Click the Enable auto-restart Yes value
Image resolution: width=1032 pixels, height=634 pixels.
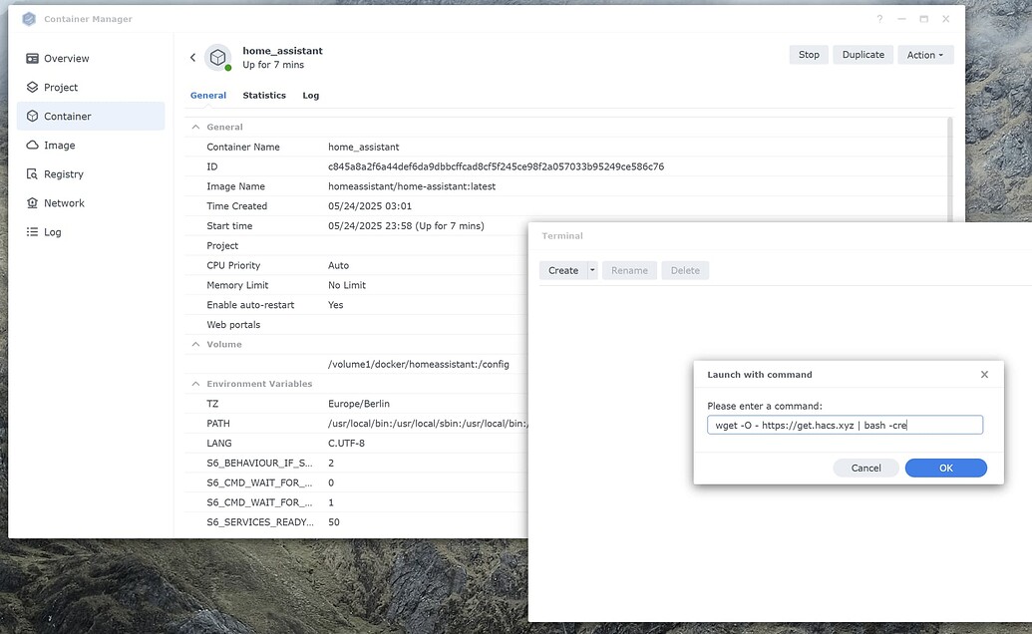click(x=336, y=304)
